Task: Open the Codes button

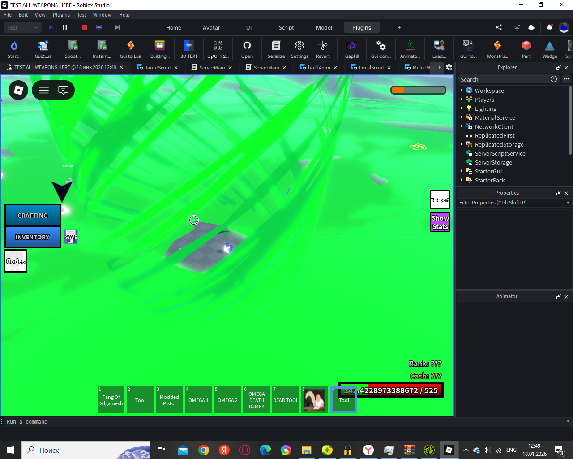Action: 16,261
